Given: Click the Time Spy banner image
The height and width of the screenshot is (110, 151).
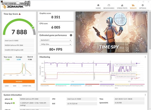Looking at the screenshot, I should tap(111, 32).
